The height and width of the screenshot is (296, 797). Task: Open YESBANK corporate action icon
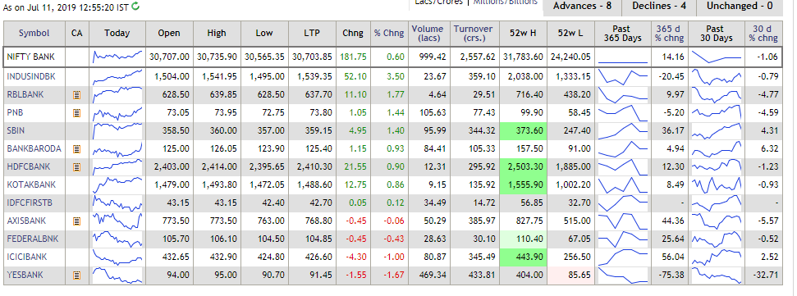coord(77,276)
